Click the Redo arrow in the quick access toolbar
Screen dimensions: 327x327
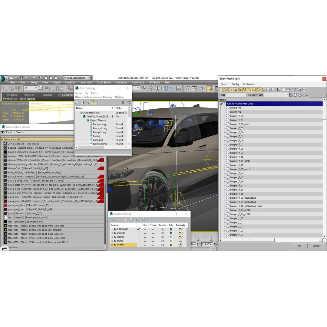[33, 78]
